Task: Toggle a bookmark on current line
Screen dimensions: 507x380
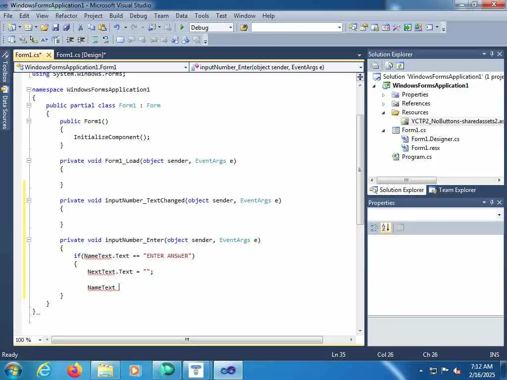Action: pos(120,40)
